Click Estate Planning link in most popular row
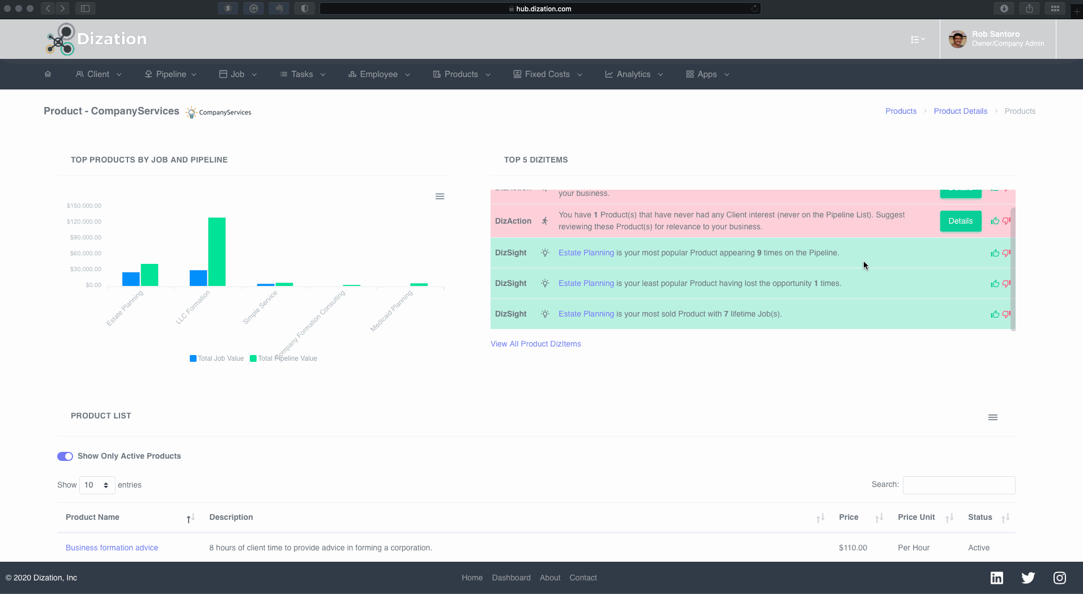The image size is (1083, 594). 586,253
